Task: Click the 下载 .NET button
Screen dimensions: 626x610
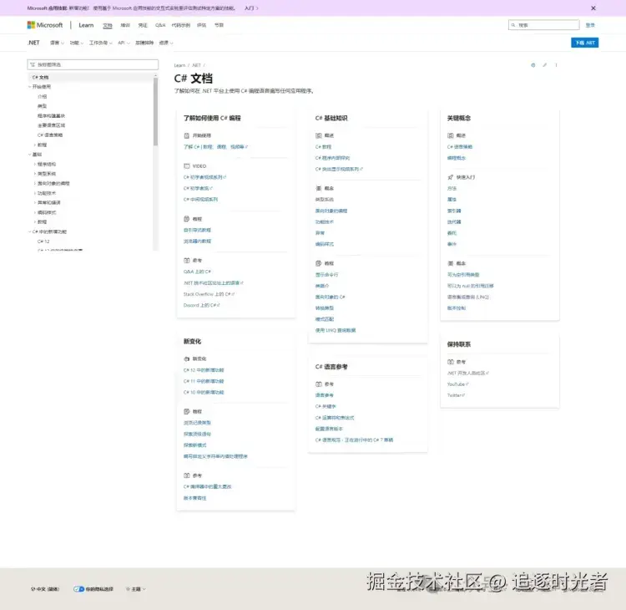Action: 584,43
